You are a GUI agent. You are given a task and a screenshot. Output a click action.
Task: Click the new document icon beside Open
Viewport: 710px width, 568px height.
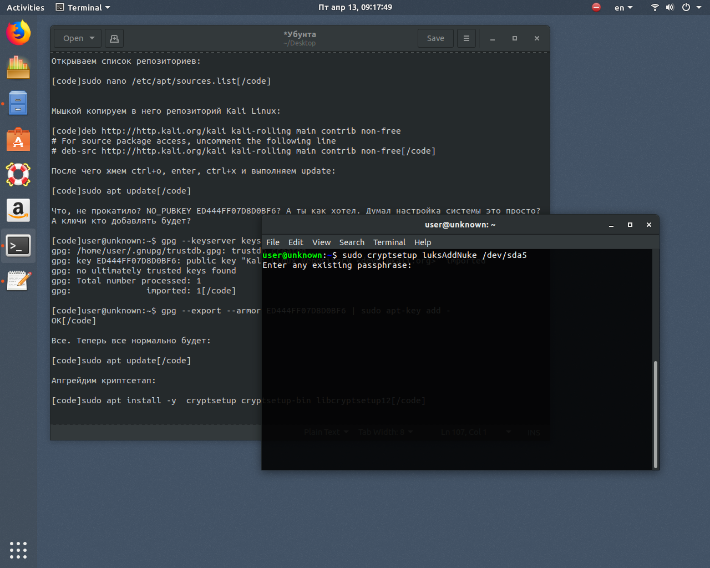(x=114, y=38)
